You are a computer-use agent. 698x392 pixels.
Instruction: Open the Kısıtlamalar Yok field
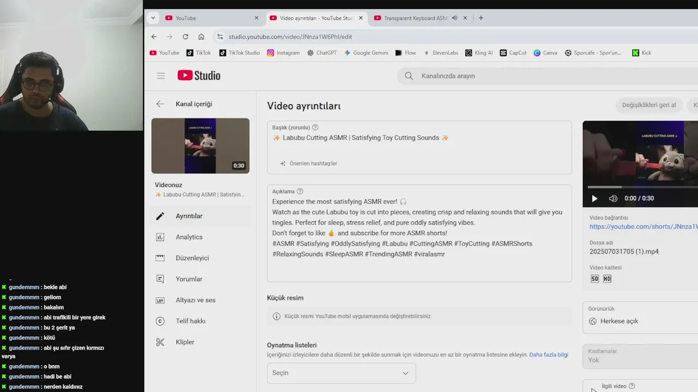click(x=640, y=356)
